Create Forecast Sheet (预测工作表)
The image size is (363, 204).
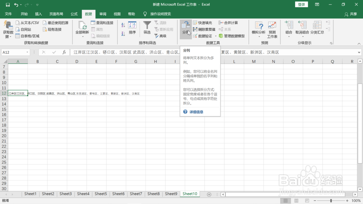point(272,30)
